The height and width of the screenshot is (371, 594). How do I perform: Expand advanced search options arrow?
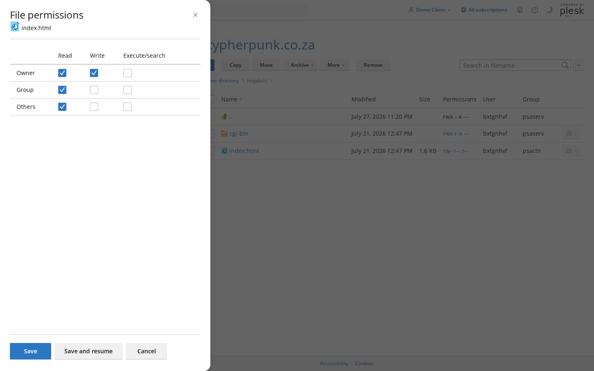coord(578,65)
